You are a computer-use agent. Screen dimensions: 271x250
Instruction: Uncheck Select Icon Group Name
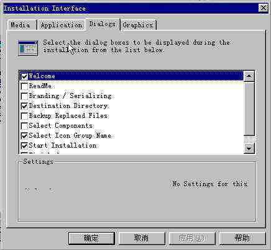pyautogui.click(x=24, y=136)
